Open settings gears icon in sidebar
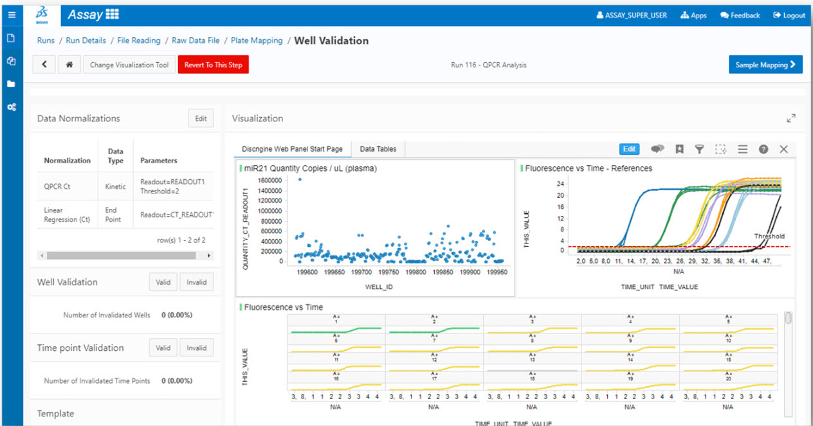Viewport: 813px width, 426px height. click(x=11, y=107)
